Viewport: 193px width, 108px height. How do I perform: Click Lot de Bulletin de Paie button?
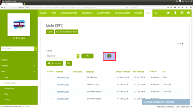[67, 32]
